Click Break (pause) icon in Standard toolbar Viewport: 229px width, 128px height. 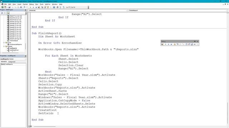[x=33, y=7]
